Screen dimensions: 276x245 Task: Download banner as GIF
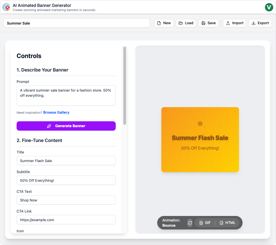pyautogui.click(x=205, y=223)
